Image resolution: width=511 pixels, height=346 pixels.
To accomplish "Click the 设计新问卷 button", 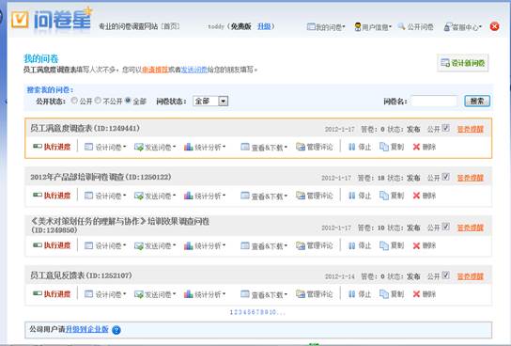I will point(462,63).
